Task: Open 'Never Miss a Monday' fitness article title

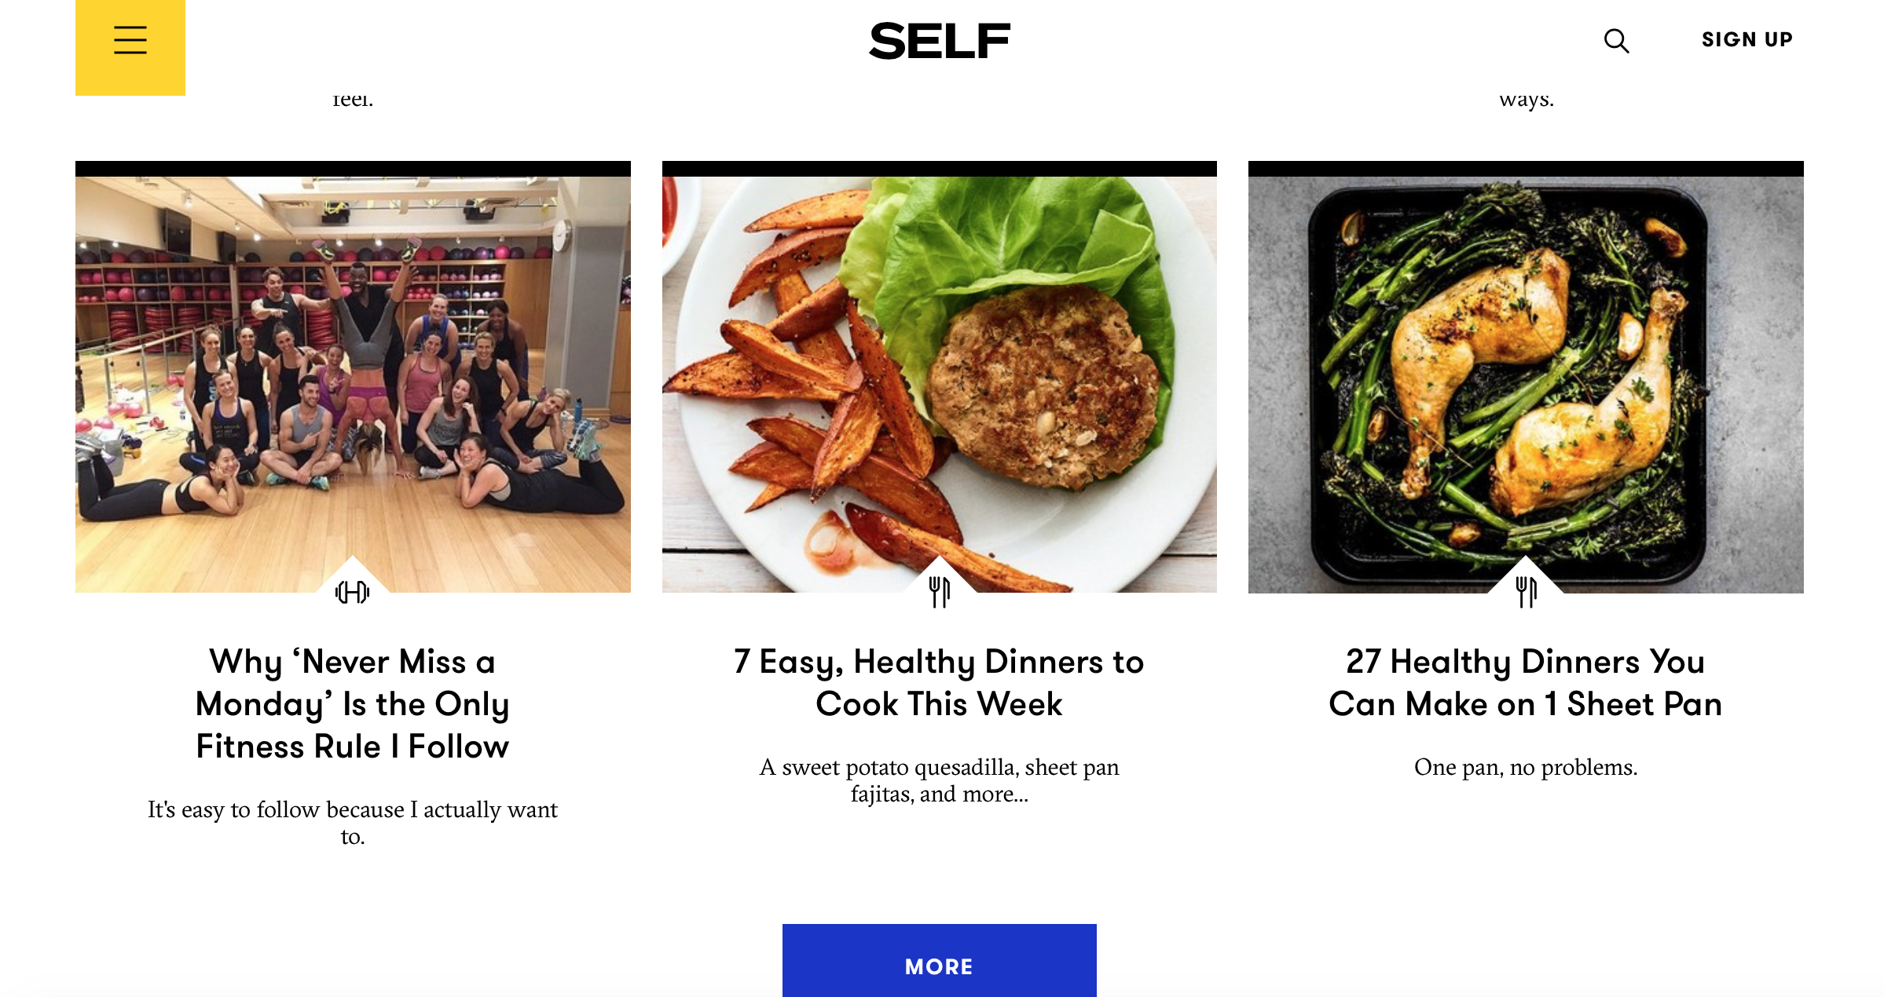Action: pos(353,704)
